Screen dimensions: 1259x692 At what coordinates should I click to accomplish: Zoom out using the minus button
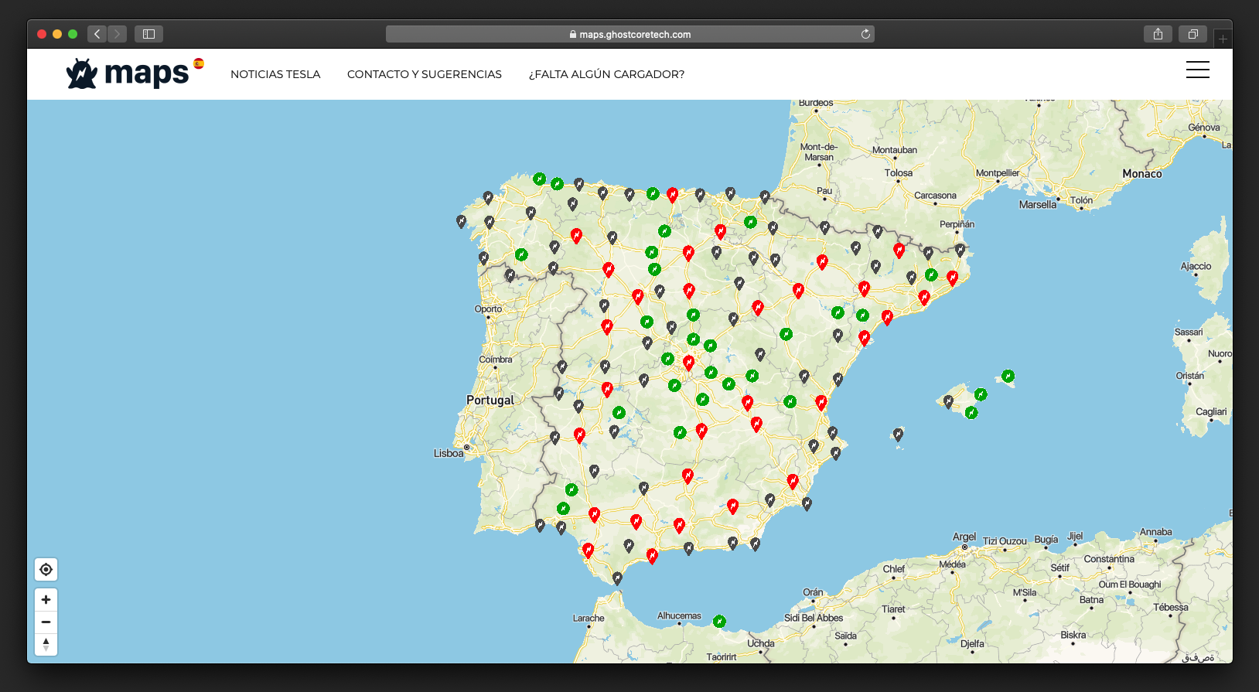pyautogui.click(x=46, y=622)
